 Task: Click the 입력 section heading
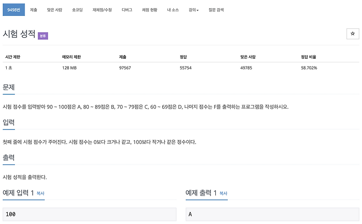(x=9, y=122)
